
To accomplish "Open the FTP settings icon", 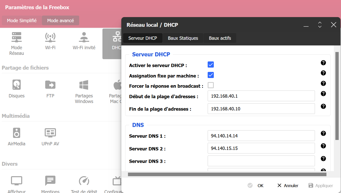I will click(50, 84).
